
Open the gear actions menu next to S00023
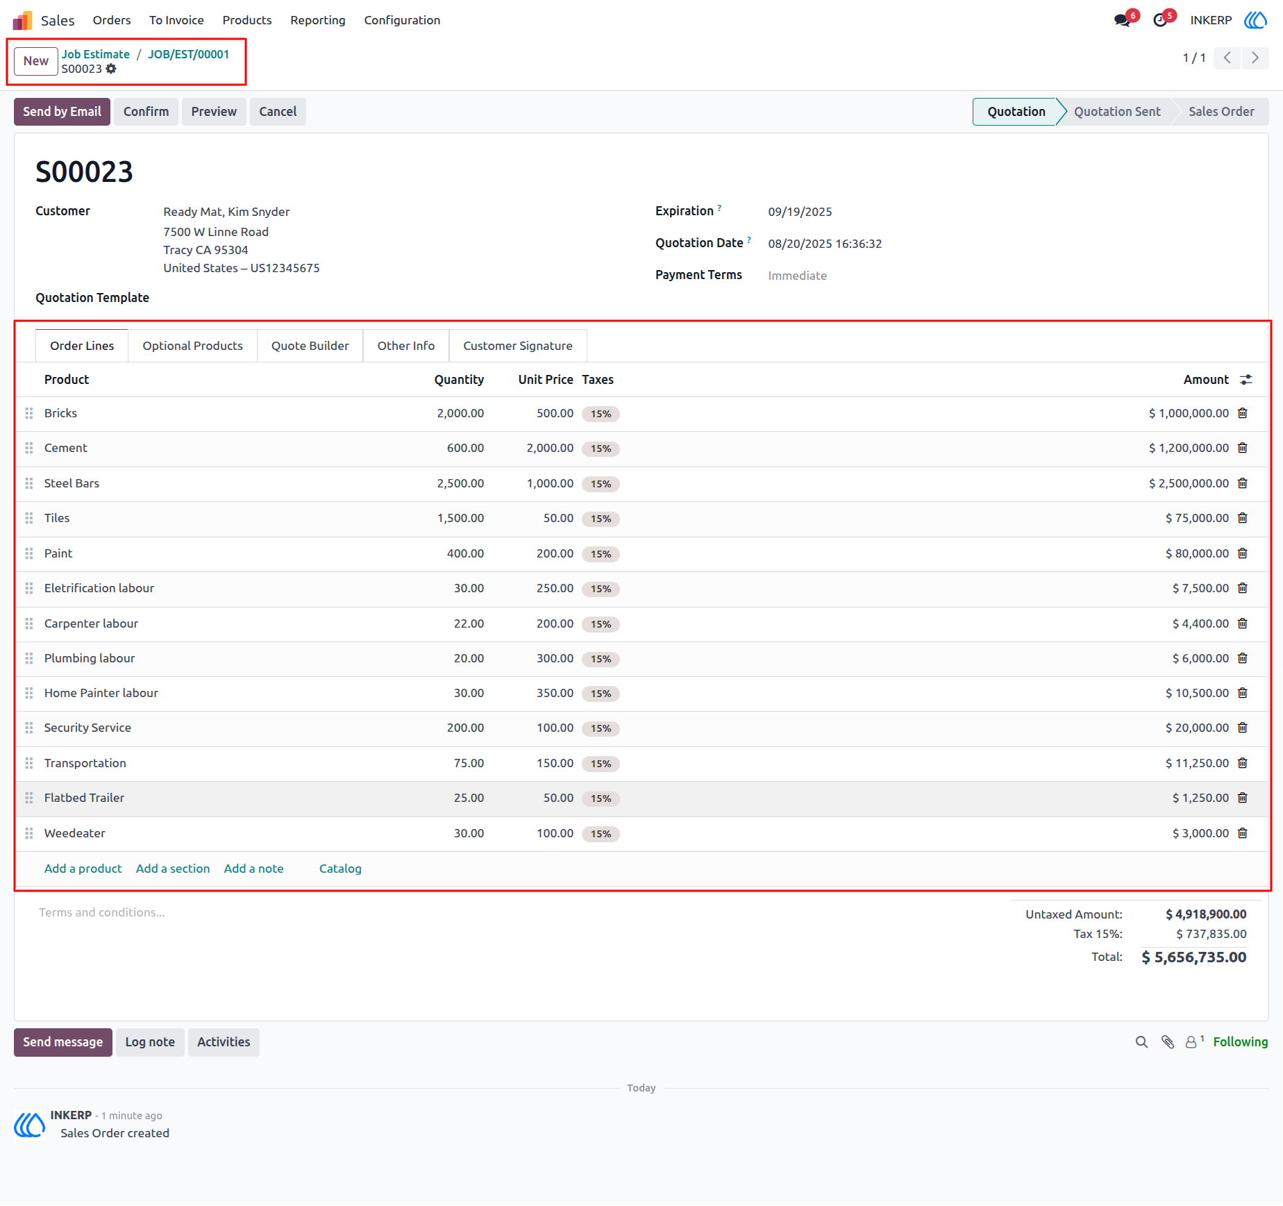click(x=111, y=69)
